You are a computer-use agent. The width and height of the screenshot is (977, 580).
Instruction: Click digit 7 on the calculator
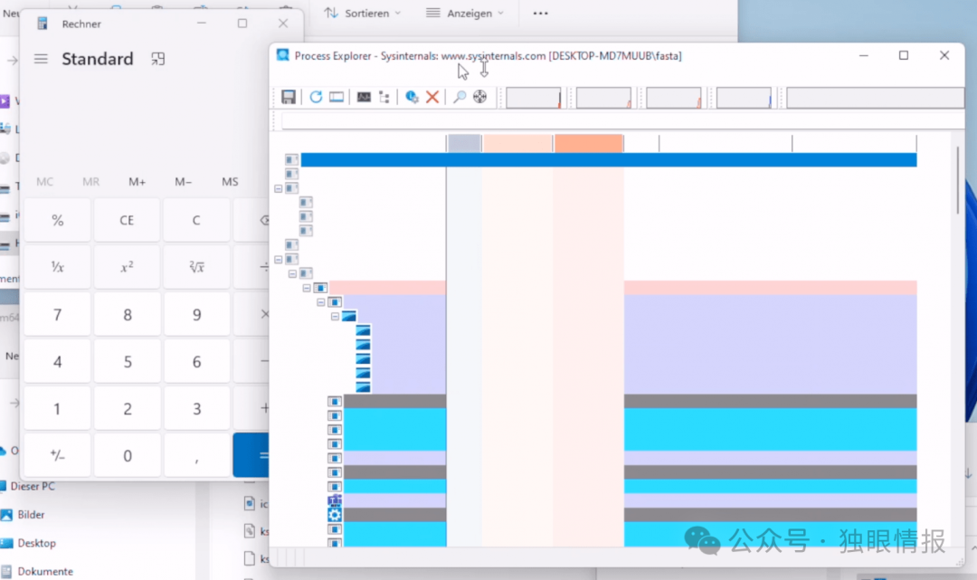[57, 315]
